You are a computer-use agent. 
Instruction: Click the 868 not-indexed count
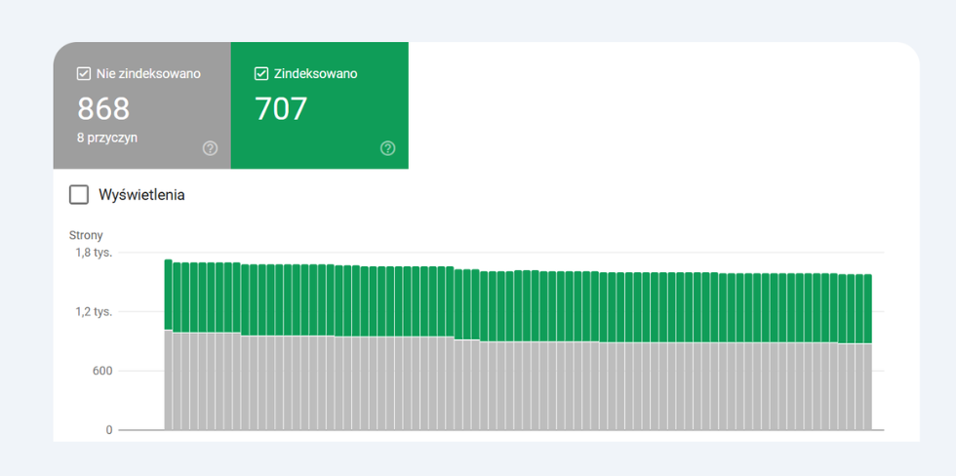[102, 108]
